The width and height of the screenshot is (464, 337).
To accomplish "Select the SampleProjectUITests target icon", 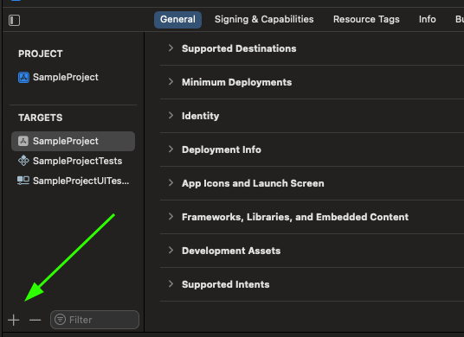I will [x=23, y=181].
